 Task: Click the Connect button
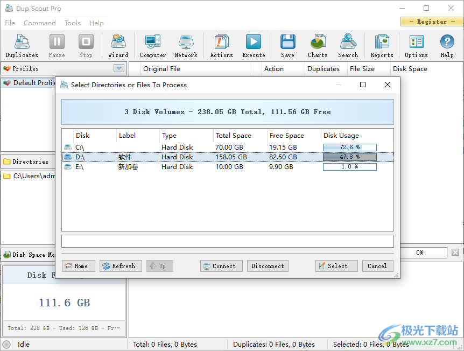point(221,266)
